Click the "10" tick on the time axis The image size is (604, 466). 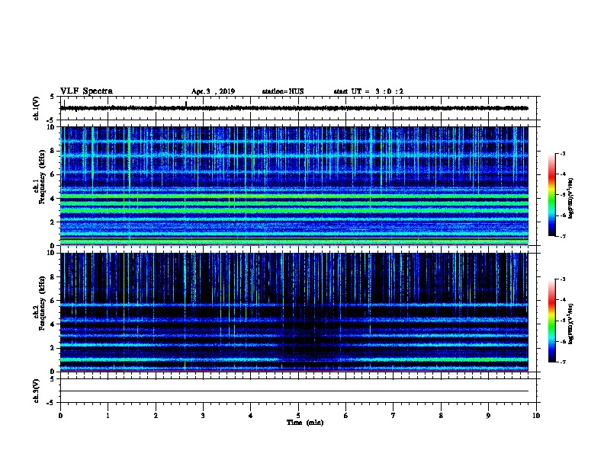[536, 416]
